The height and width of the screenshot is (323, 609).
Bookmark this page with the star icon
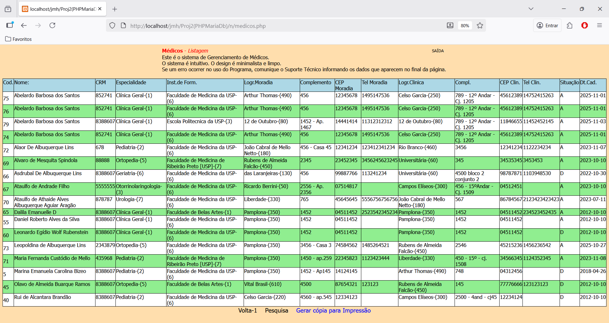pyautogui.click(x=480, y=25)
